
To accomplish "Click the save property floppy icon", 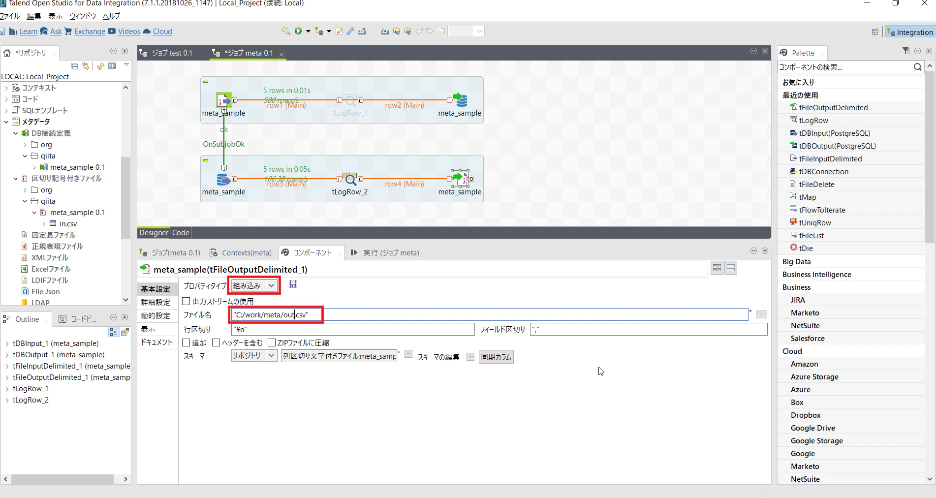I will click(293, 284).
